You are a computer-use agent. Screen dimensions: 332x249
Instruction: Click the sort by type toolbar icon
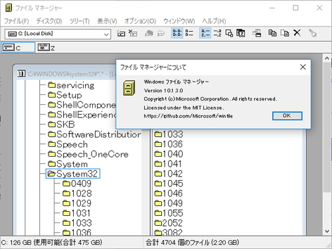coord(217,33)
